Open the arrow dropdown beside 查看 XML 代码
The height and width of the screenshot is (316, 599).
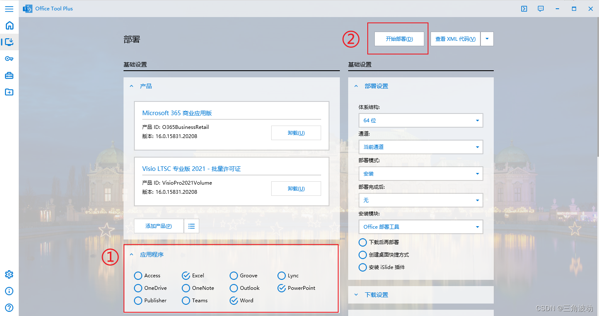tap(487, 39)
